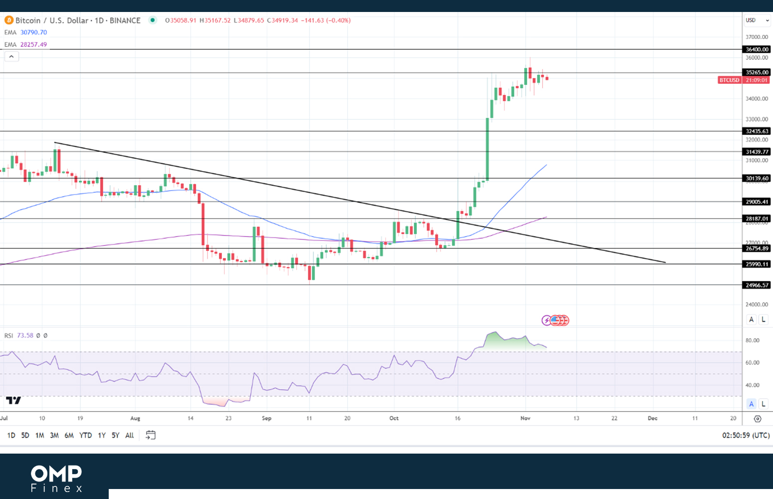Click the OMP Finex logo
This screenshot has width=773, height=499.
[56, 479]
